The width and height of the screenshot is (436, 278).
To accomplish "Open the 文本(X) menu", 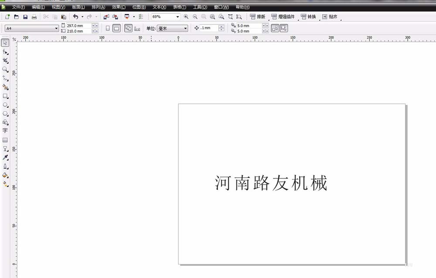I will pos(159,7).
